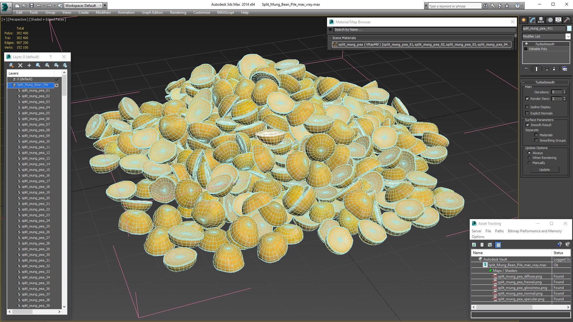This screenshot has width=573, height=322.
Task: Click the Save File icon in quick toolbar
Action: pos(31,5)
